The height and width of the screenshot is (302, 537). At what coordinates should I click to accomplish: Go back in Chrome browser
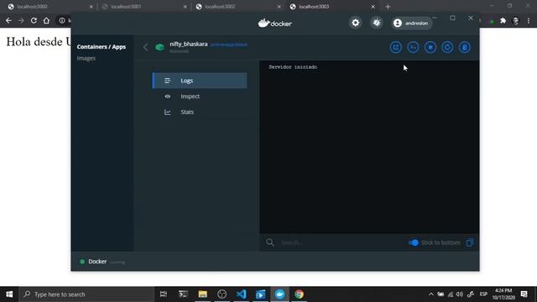(8, 20)
